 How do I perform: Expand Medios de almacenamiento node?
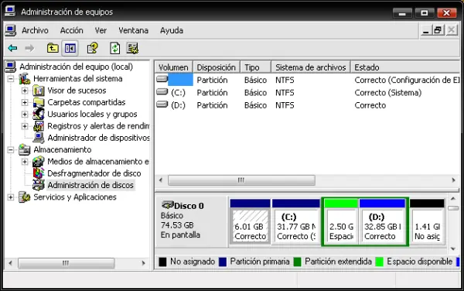[25, 162]
